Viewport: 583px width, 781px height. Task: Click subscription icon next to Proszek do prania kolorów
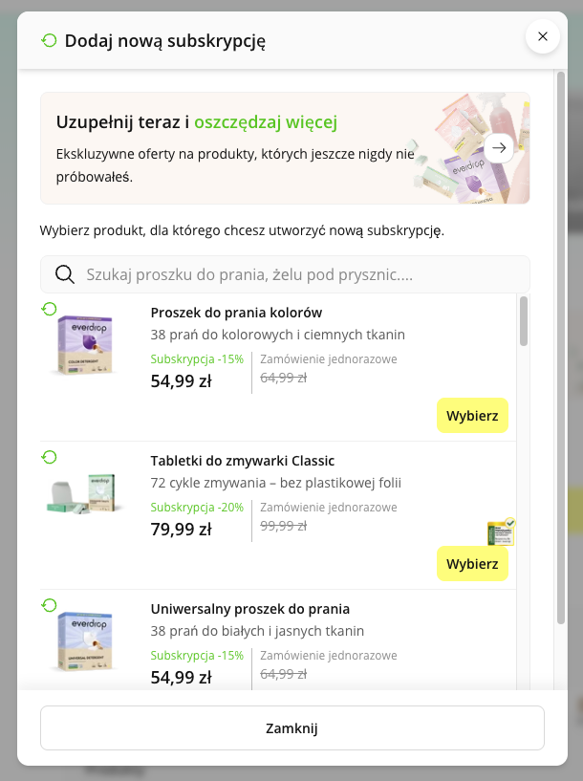[49, 309]
